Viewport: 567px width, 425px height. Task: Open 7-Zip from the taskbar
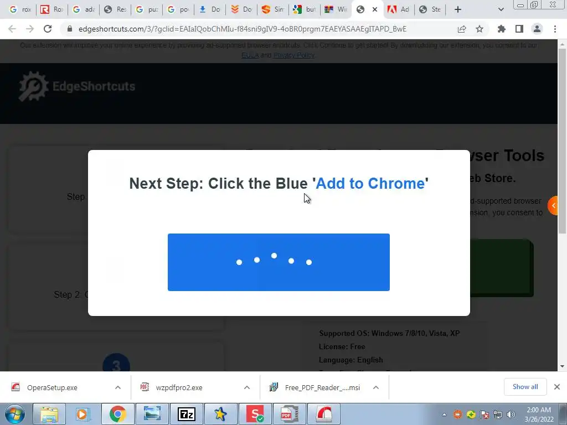pyautogui.click(x=186, y=414)
